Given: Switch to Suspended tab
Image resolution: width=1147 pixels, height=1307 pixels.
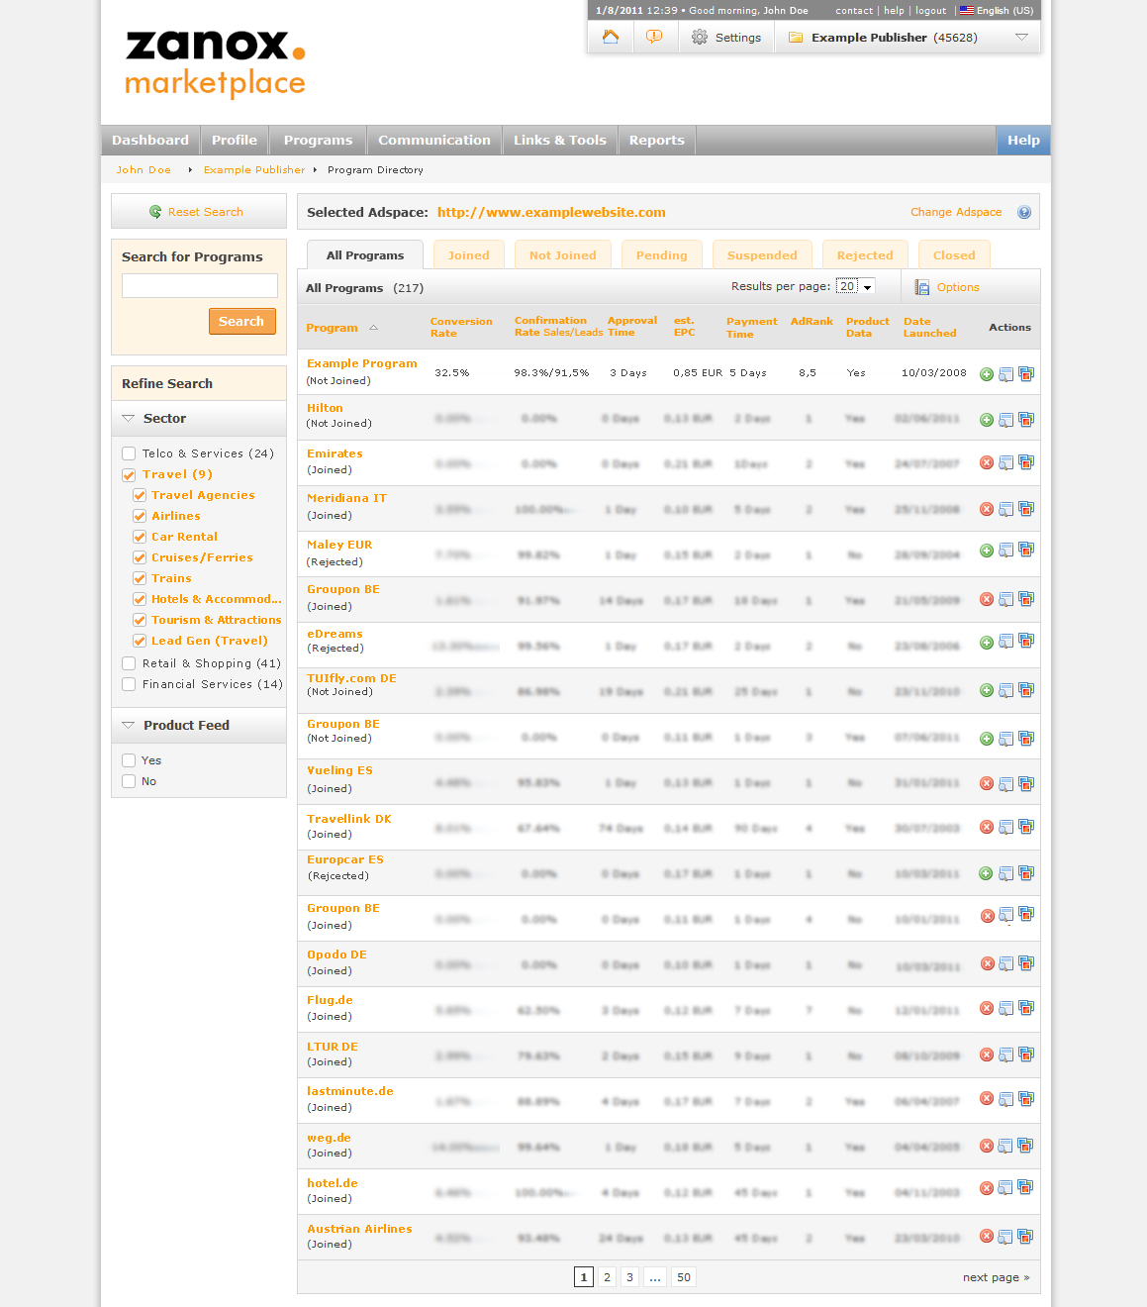Looking at the screenshot, I should click(762, 255).
